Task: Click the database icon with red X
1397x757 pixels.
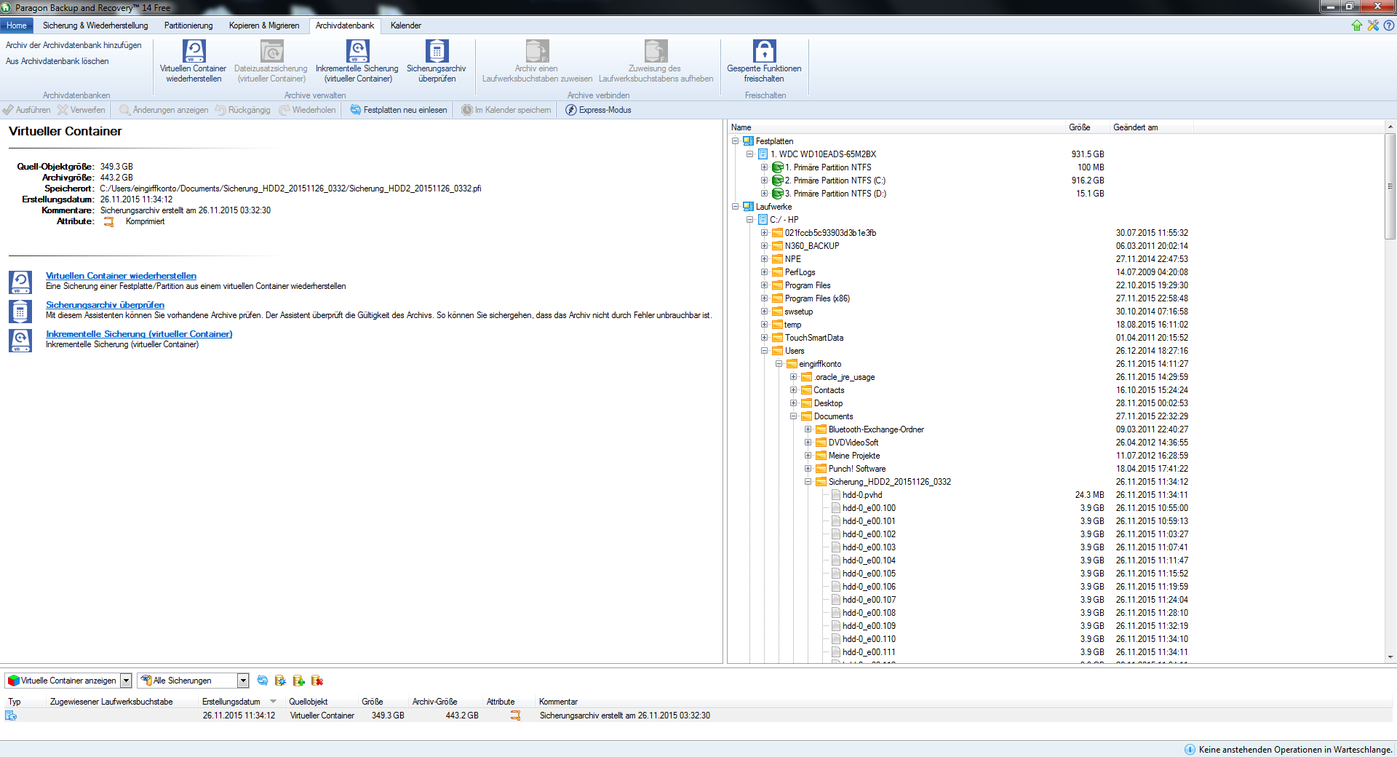Action: click(x=317, y=681)
